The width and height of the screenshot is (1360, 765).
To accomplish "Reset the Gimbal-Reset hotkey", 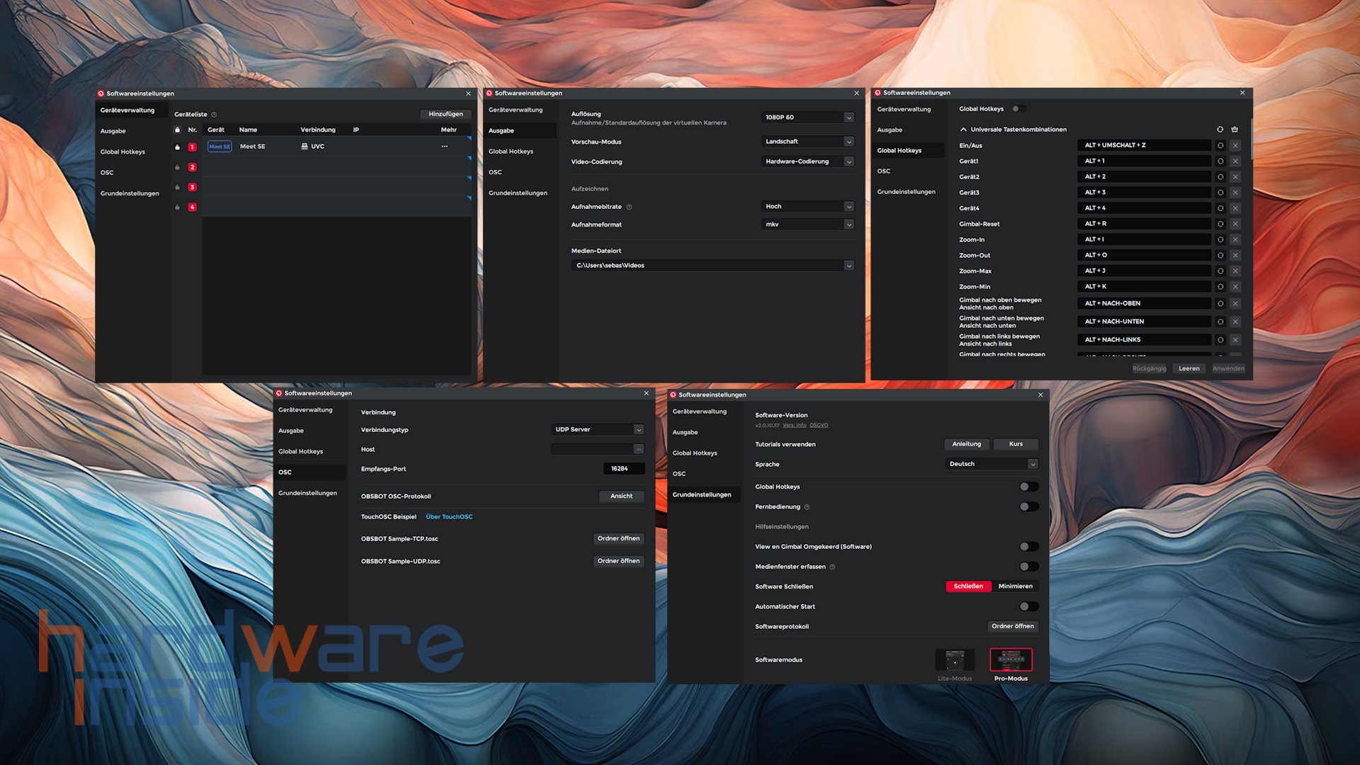I will point(1220,224).
